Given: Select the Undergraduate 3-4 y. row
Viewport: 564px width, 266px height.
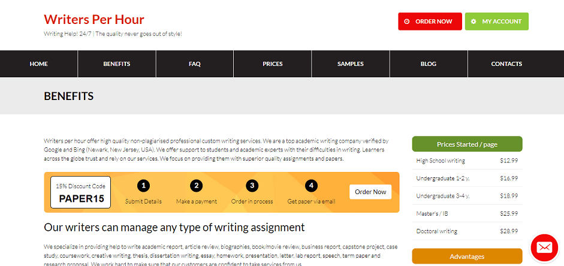Looking at the screenshot, I should coord(468,196).
